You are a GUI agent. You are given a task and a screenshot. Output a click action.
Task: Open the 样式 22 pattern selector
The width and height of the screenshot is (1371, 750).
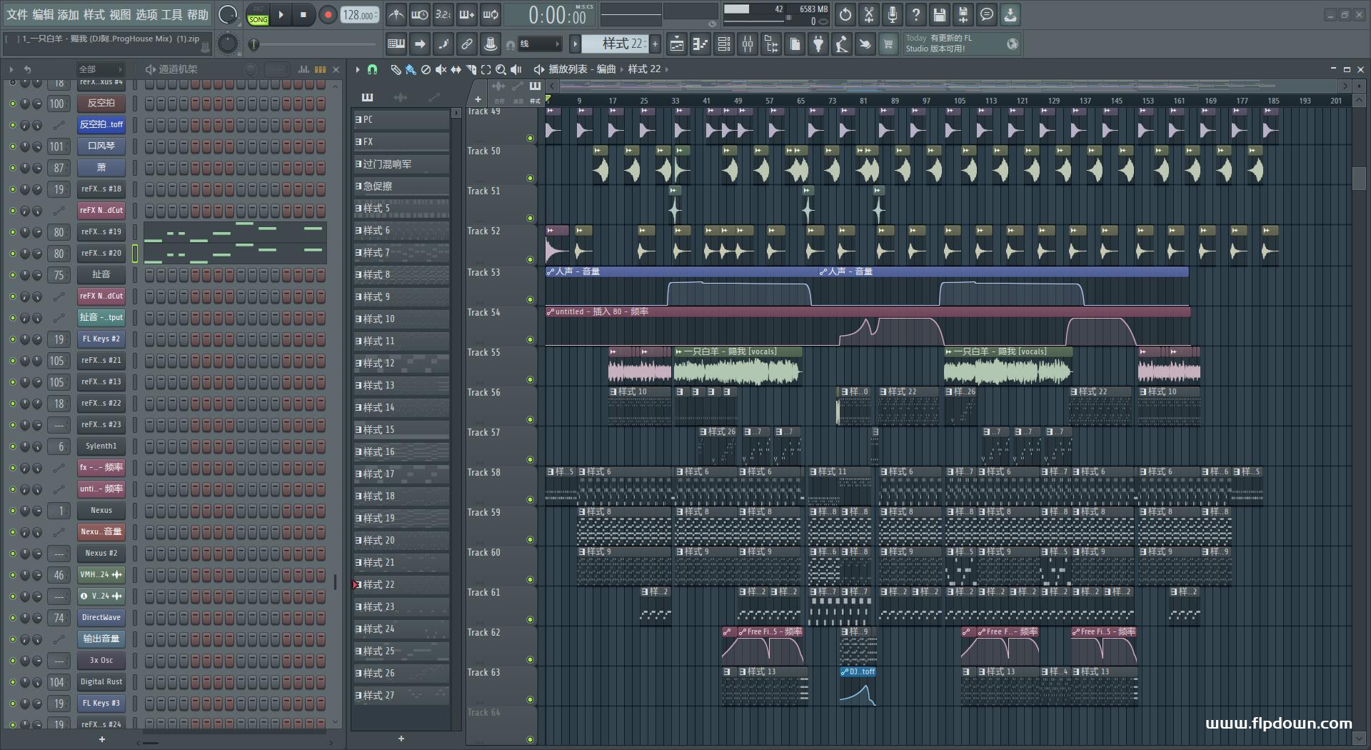(616, 44)
